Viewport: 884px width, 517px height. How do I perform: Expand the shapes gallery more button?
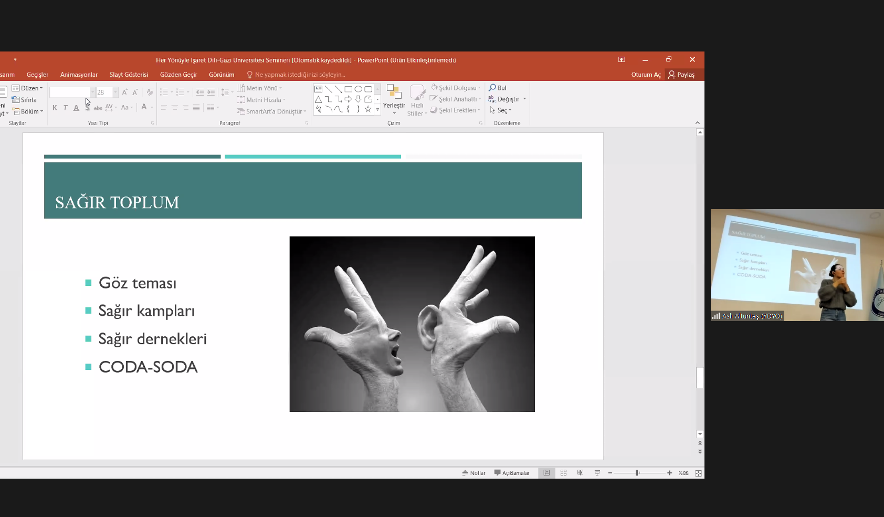click(x=377, y=109)
